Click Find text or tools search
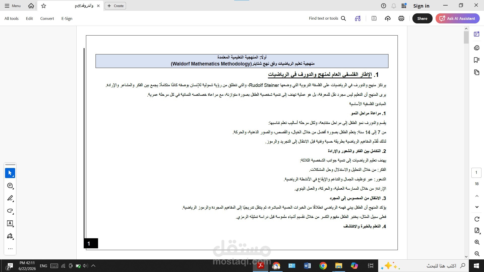 [327, 18]
